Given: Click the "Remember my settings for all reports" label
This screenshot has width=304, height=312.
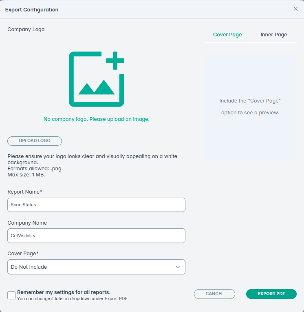Looking at the screenshot, I should [x=64, y=292].
